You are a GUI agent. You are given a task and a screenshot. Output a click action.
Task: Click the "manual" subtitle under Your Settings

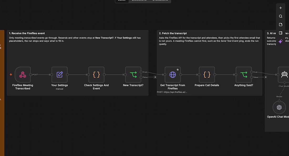coord(60,89)
